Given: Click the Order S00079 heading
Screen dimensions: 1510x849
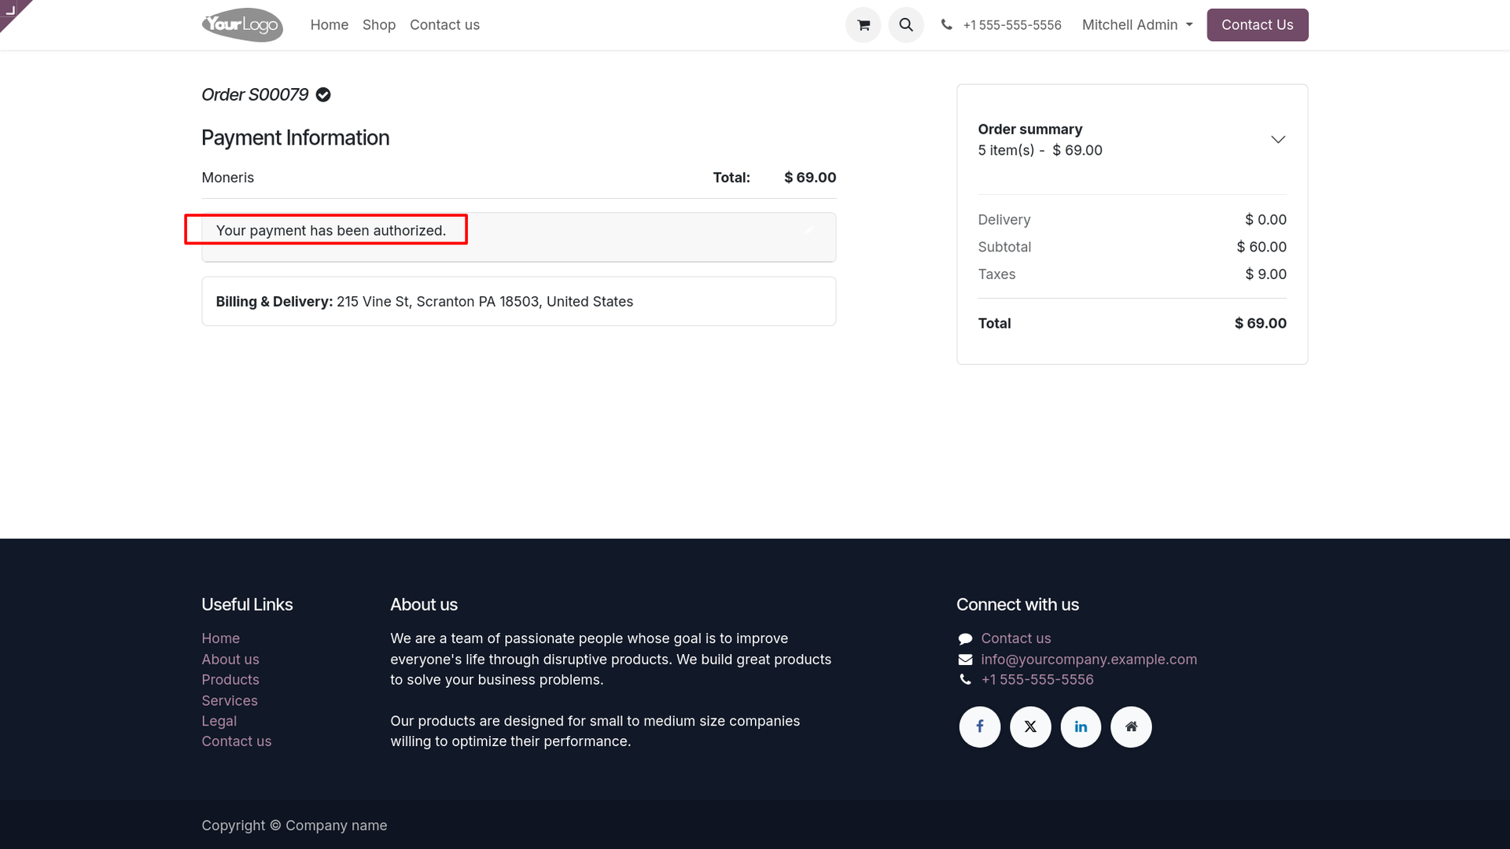Looking at the screenshot, I should tap(255, 95).
